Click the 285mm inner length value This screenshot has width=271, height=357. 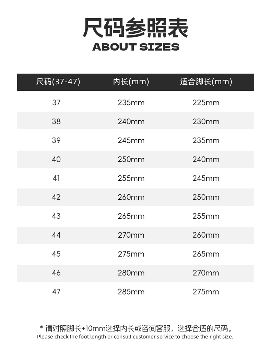click(131, 292)
